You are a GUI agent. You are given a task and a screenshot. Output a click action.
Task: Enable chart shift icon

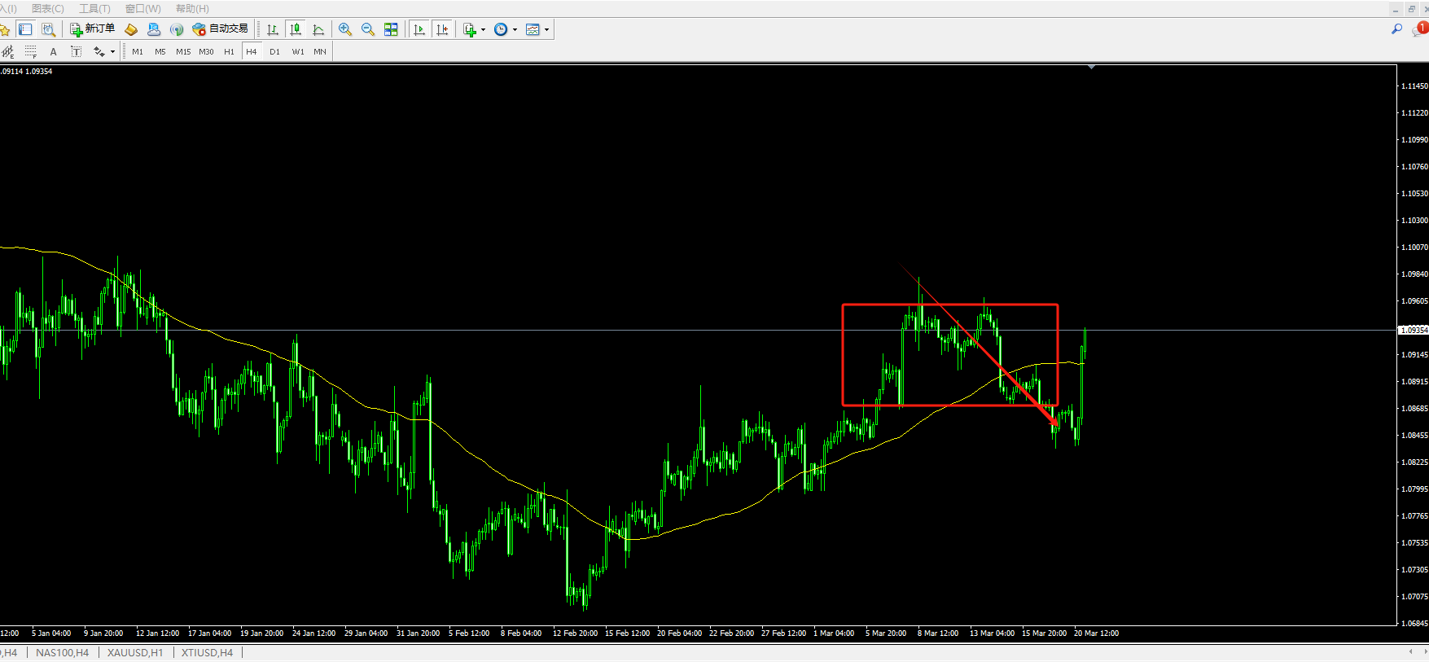point(442,29)
